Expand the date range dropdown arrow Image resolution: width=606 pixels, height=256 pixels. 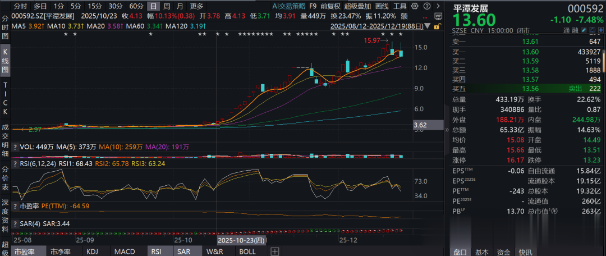pos(428,26)
